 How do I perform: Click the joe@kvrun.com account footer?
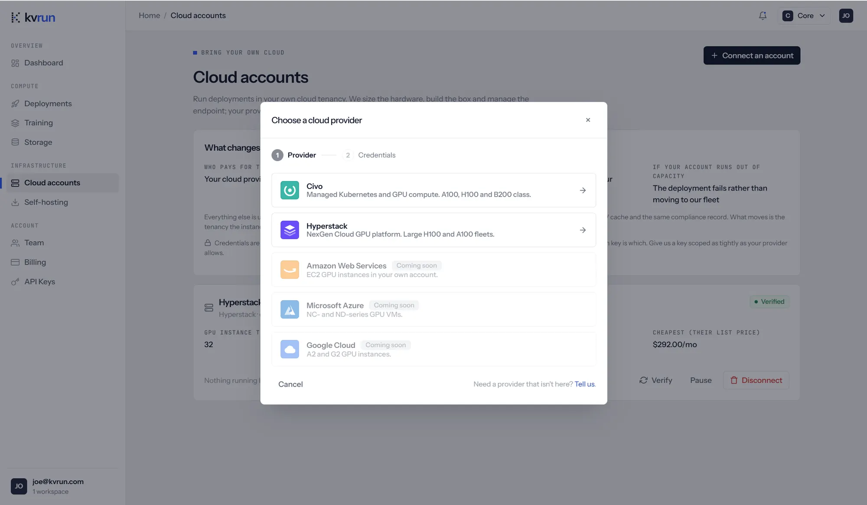point(62,486)
